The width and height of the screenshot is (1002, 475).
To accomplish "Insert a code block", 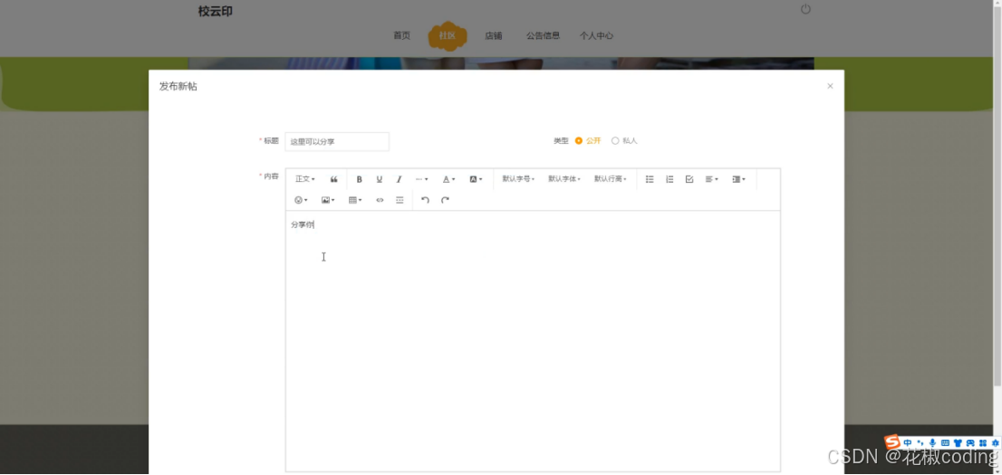I will pos(380,200).
